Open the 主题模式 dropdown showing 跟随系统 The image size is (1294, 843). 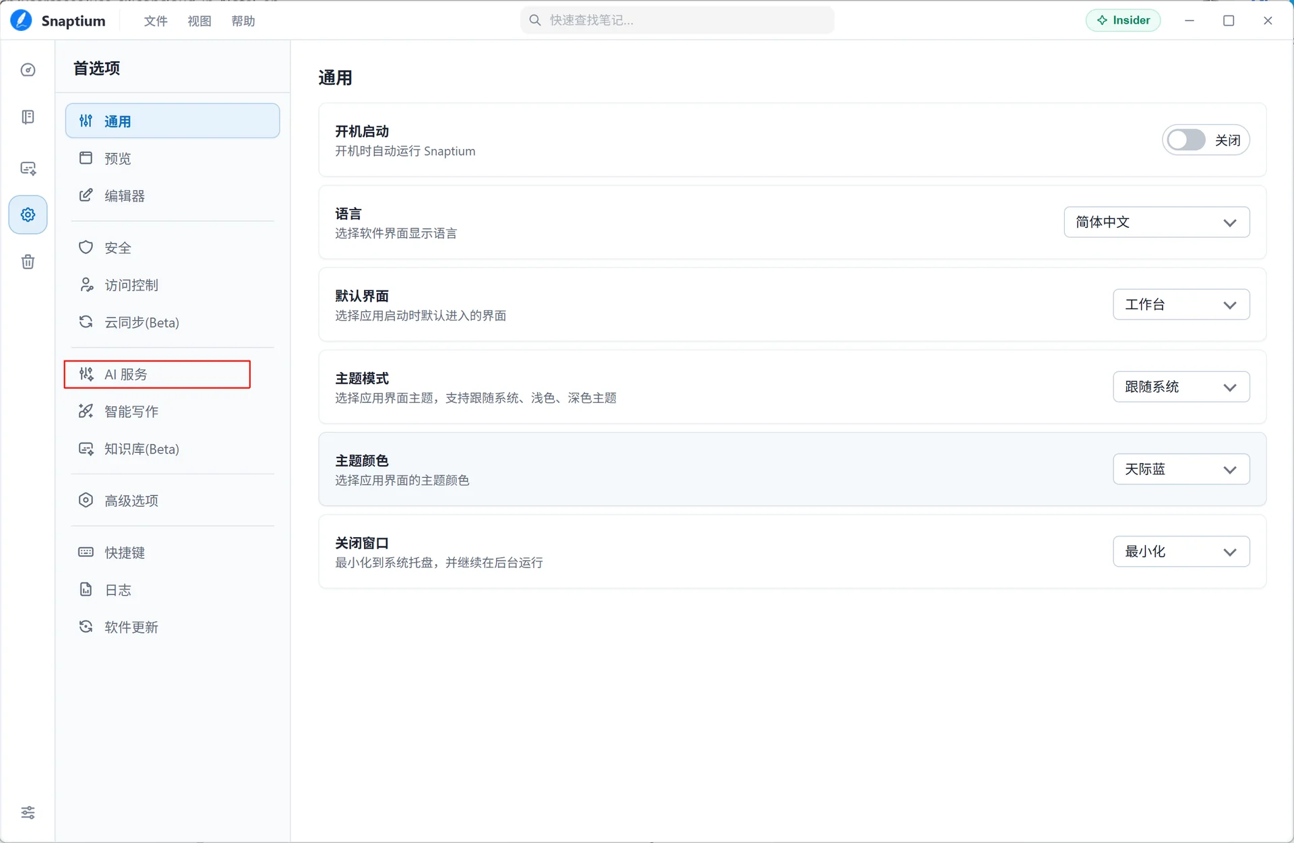pos(1181,387)
